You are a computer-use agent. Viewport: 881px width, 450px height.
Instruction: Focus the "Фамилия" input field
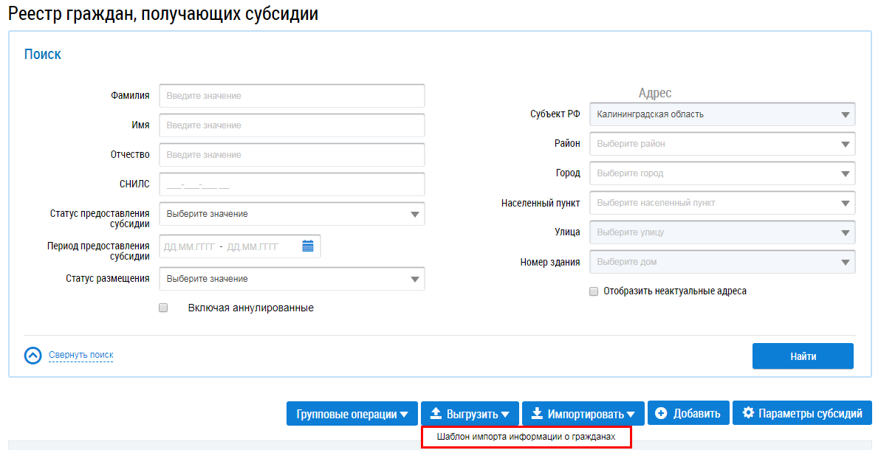292,96
